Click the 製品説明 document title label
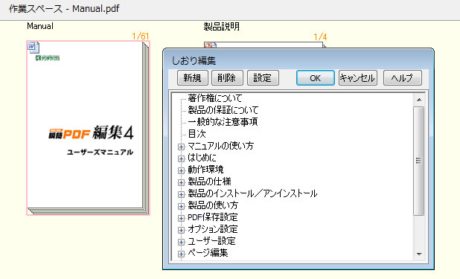Image resolution: width=460 pixels, height=279 pixels. click(222, 27)
